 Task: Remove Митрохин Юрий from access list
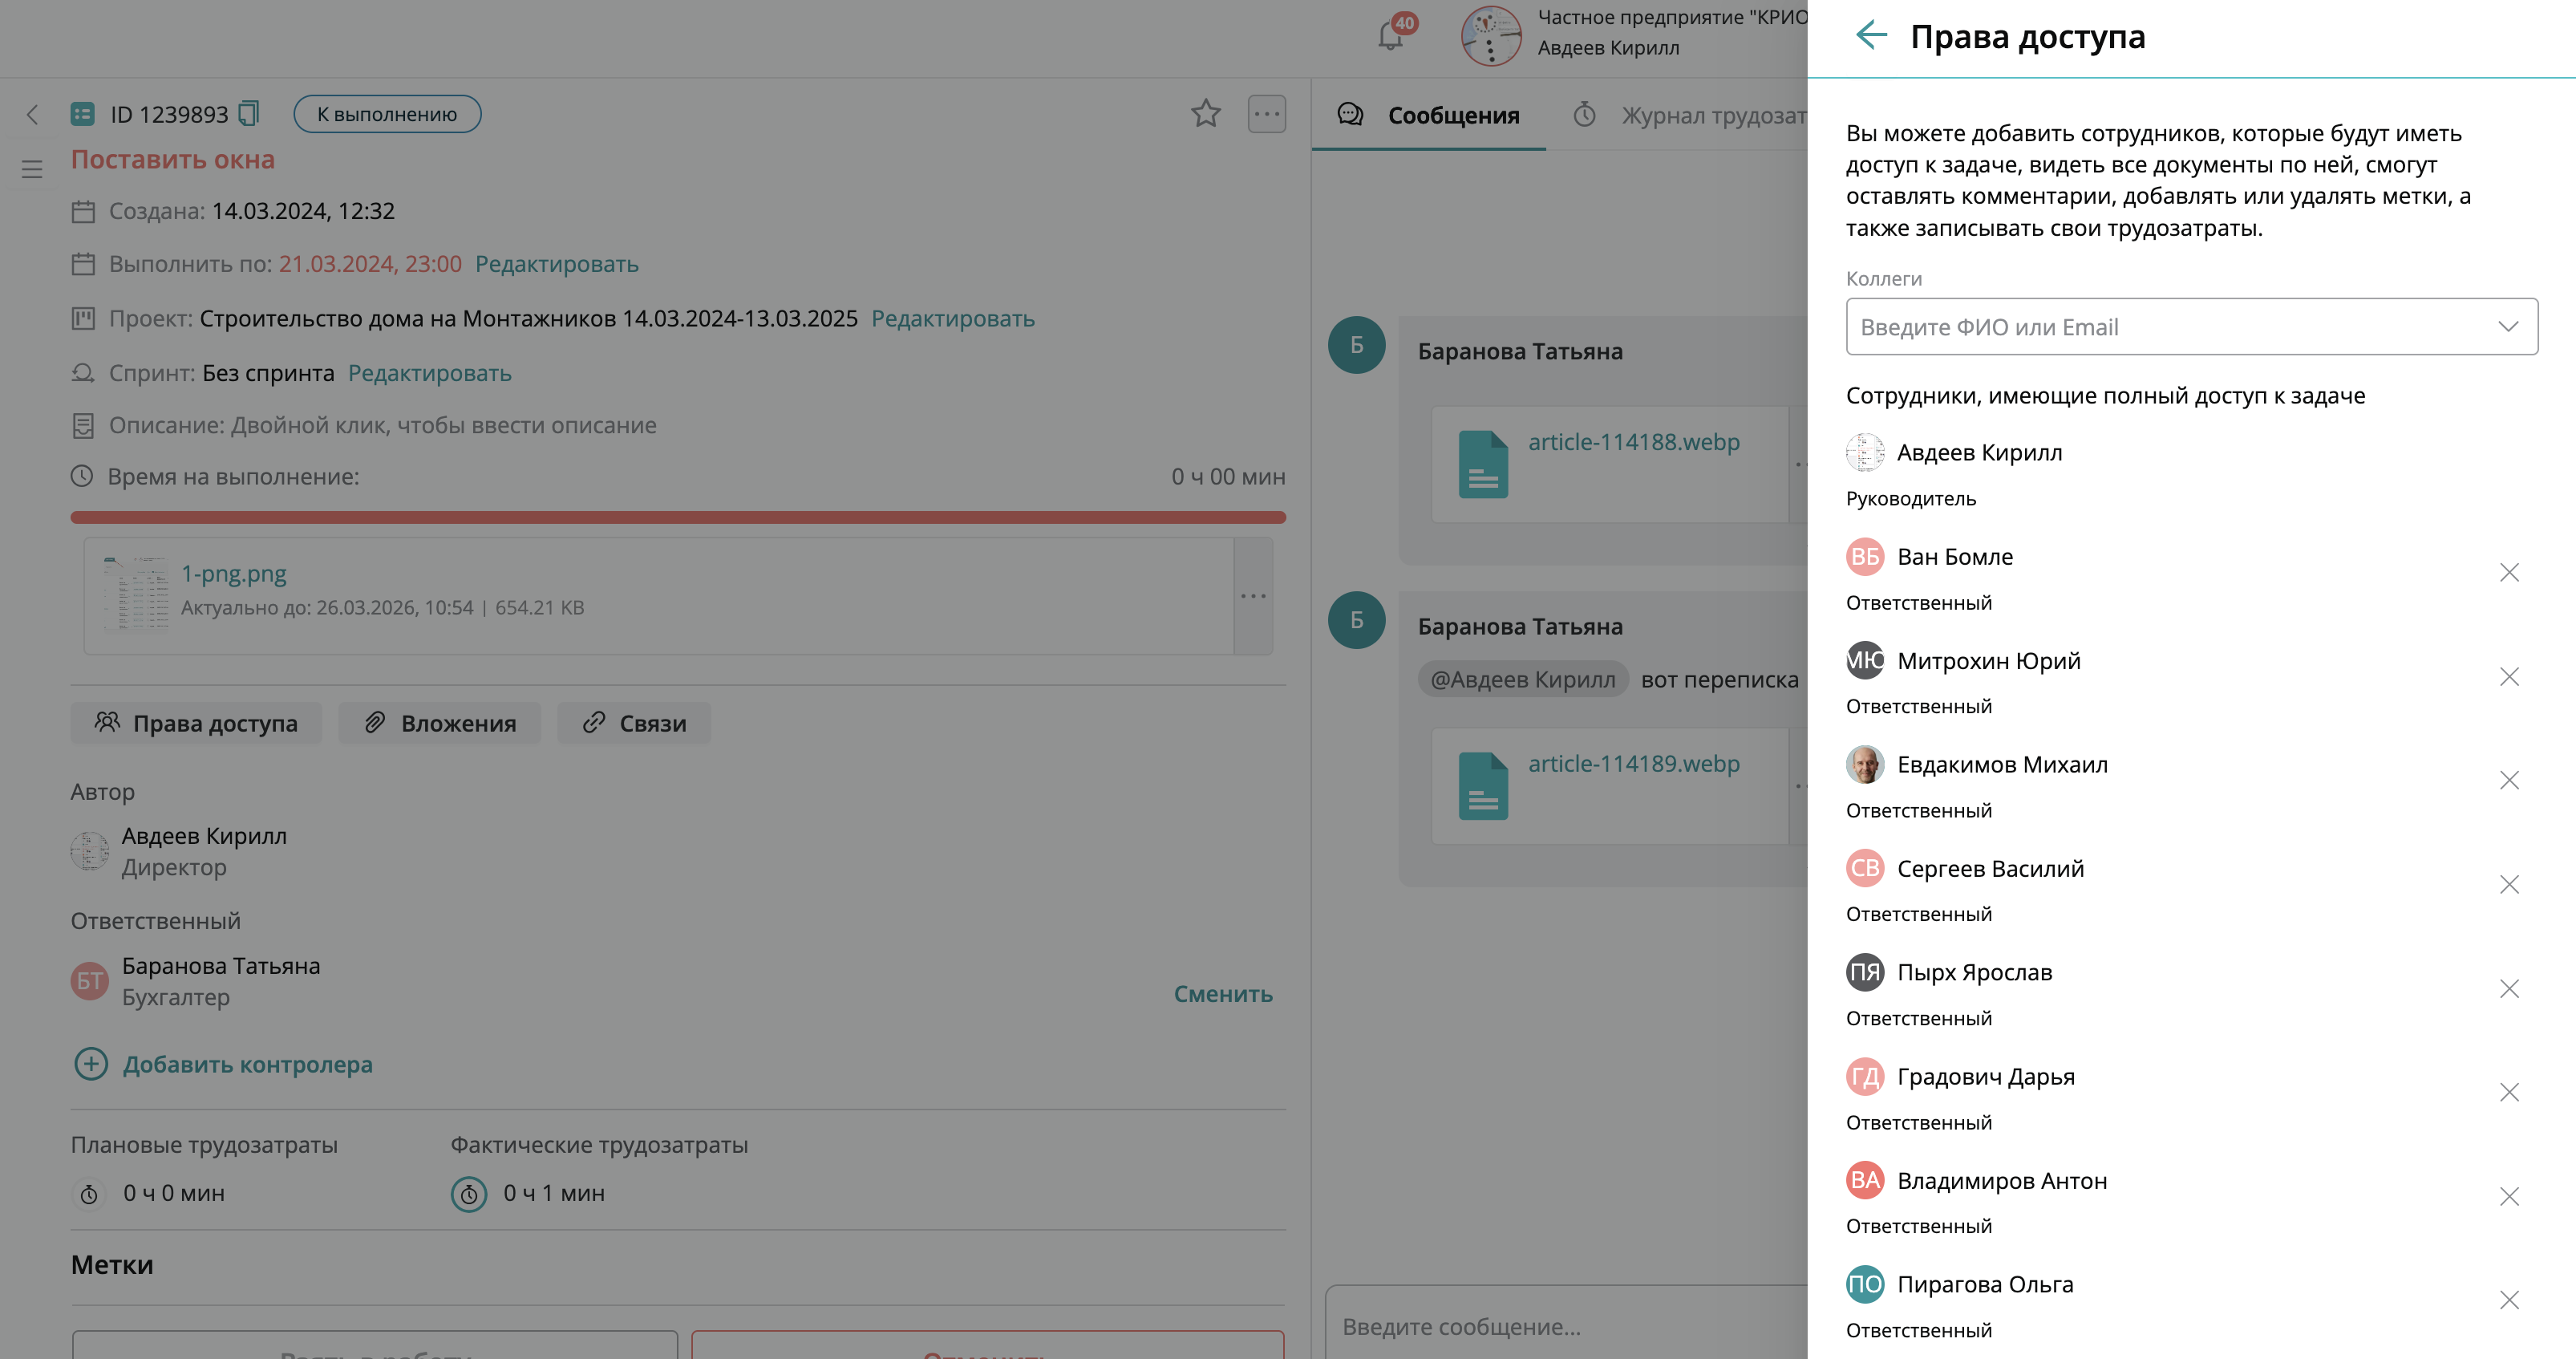pyautogui.click(x=2508, y=677)
